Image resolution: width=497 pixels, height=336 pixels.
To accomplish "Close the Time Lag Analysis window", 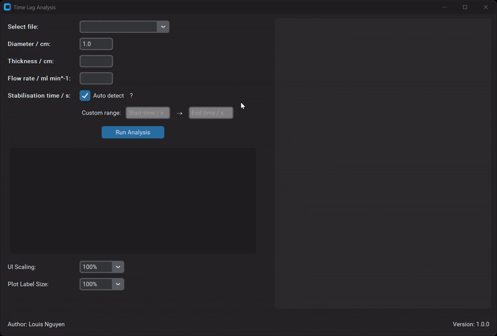I will pyautogui.click(x=486, y=7).
